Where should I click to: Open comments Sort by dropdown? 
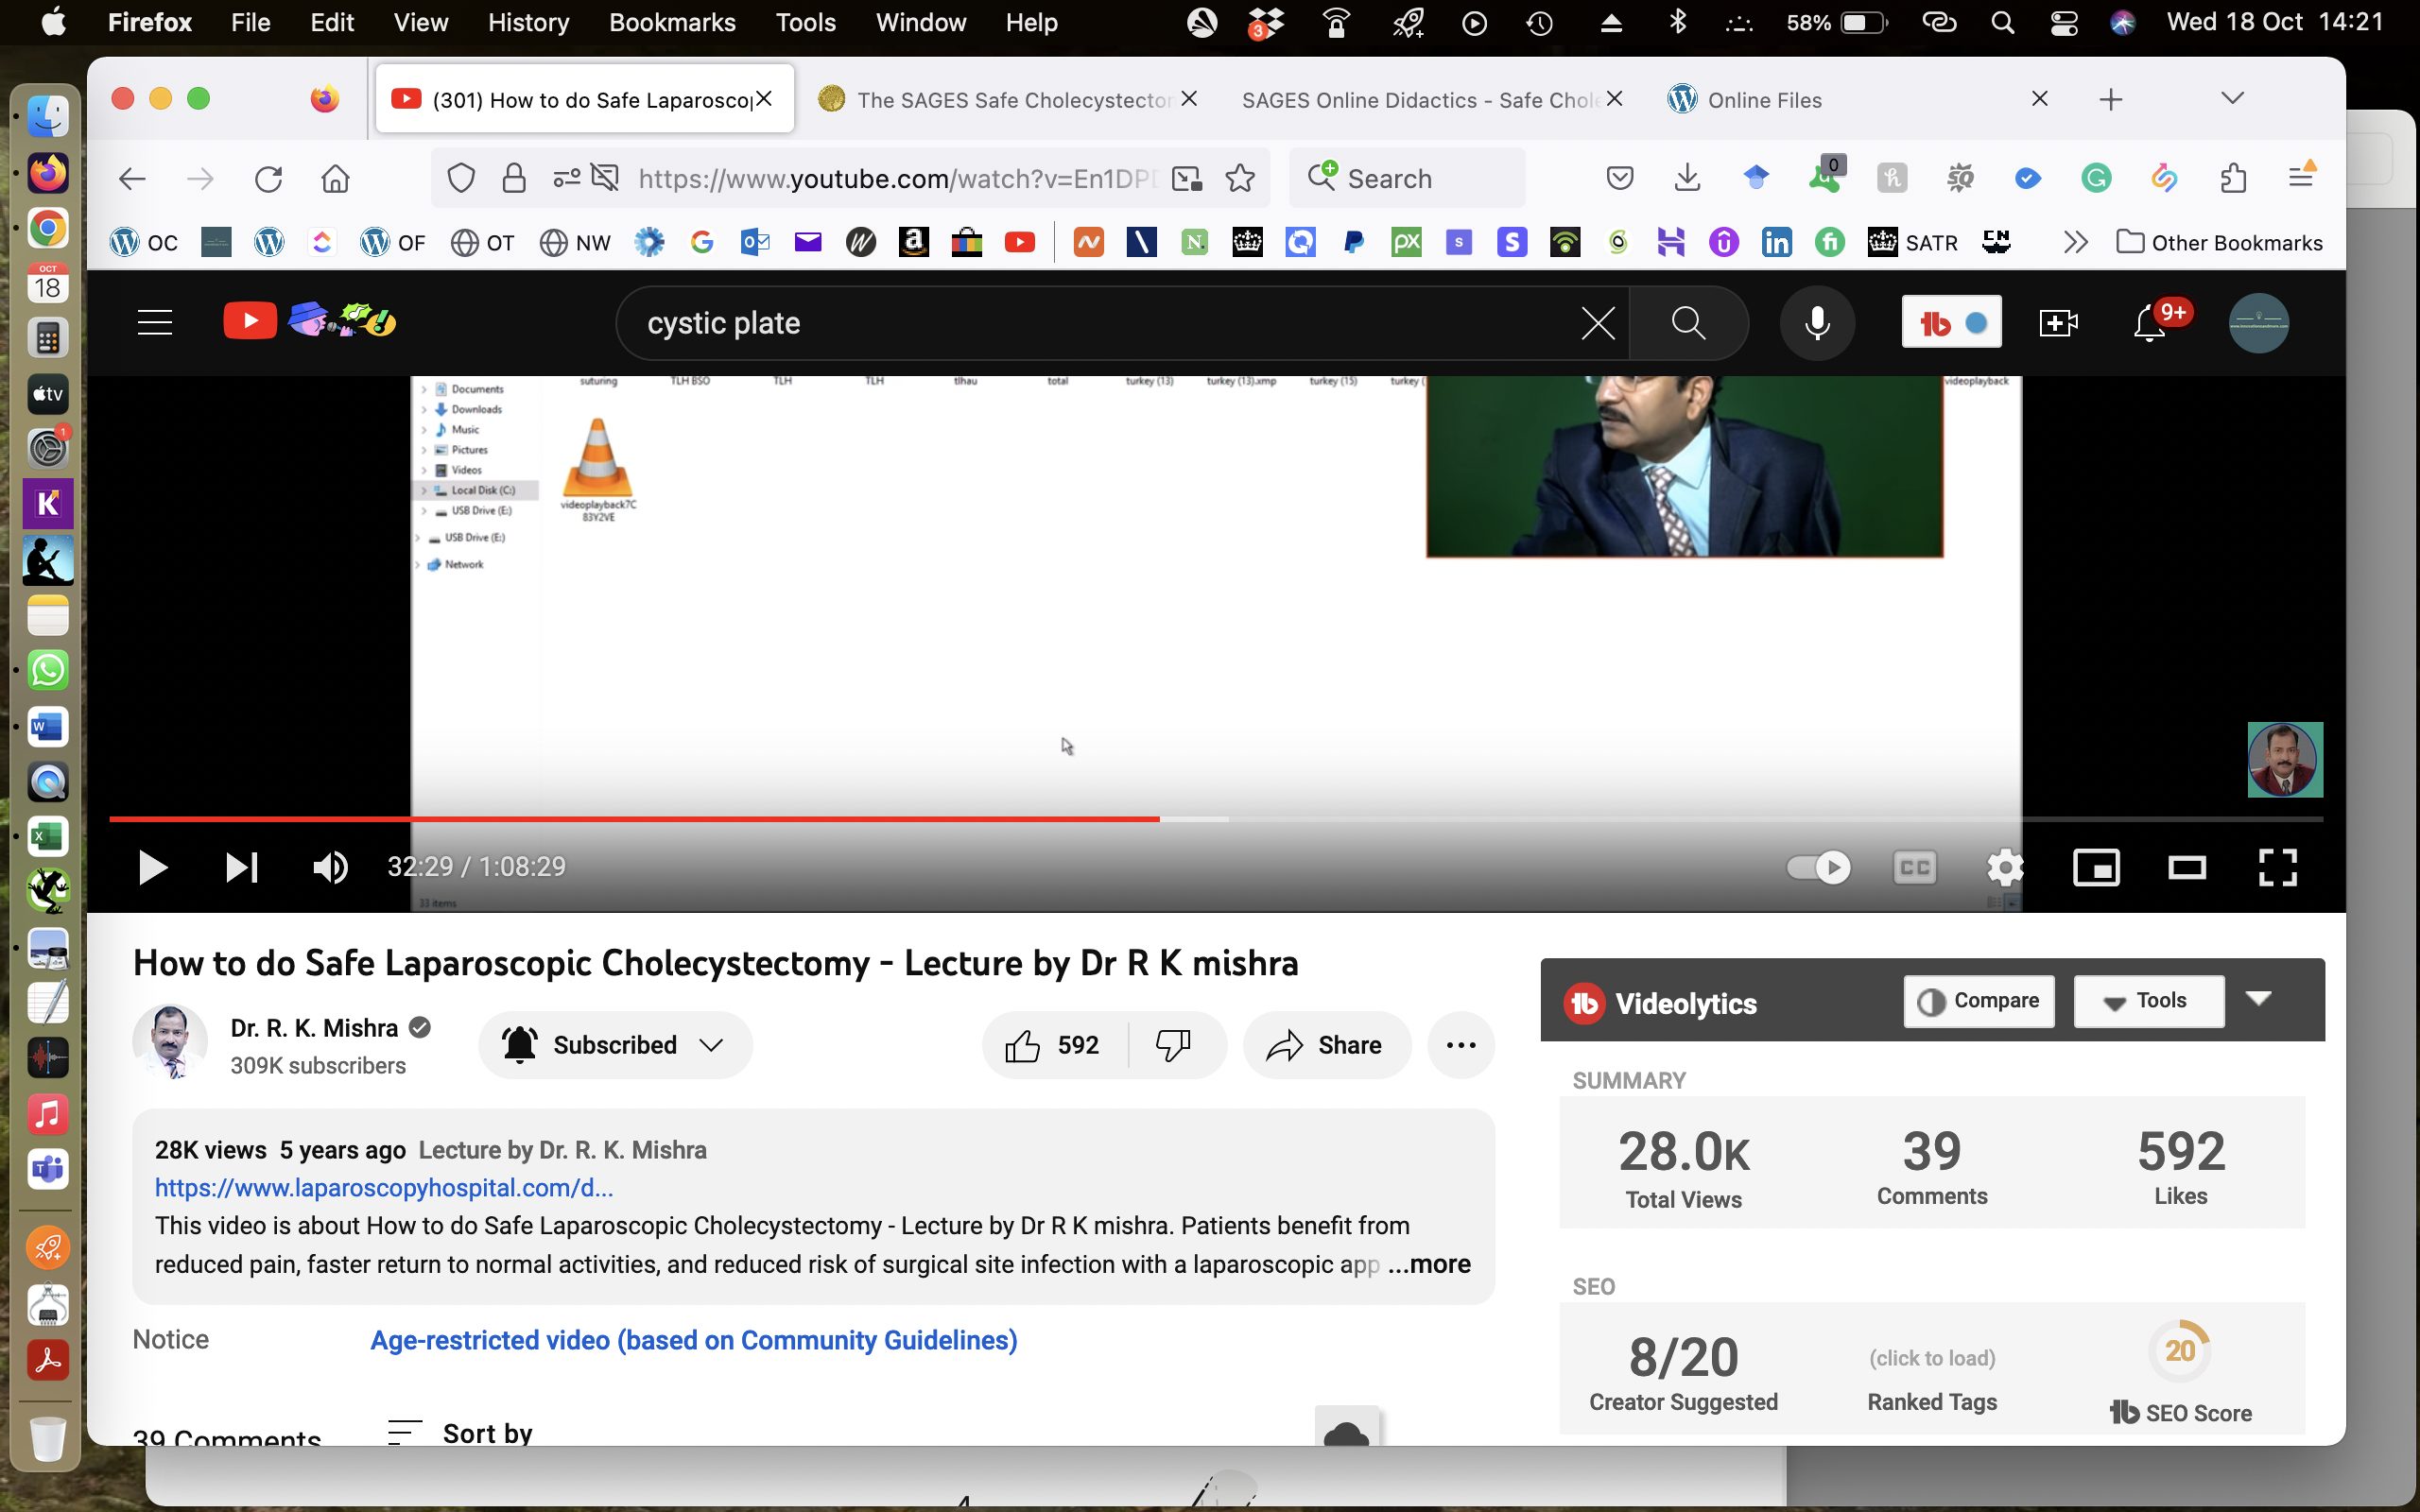pos(460,1432)
